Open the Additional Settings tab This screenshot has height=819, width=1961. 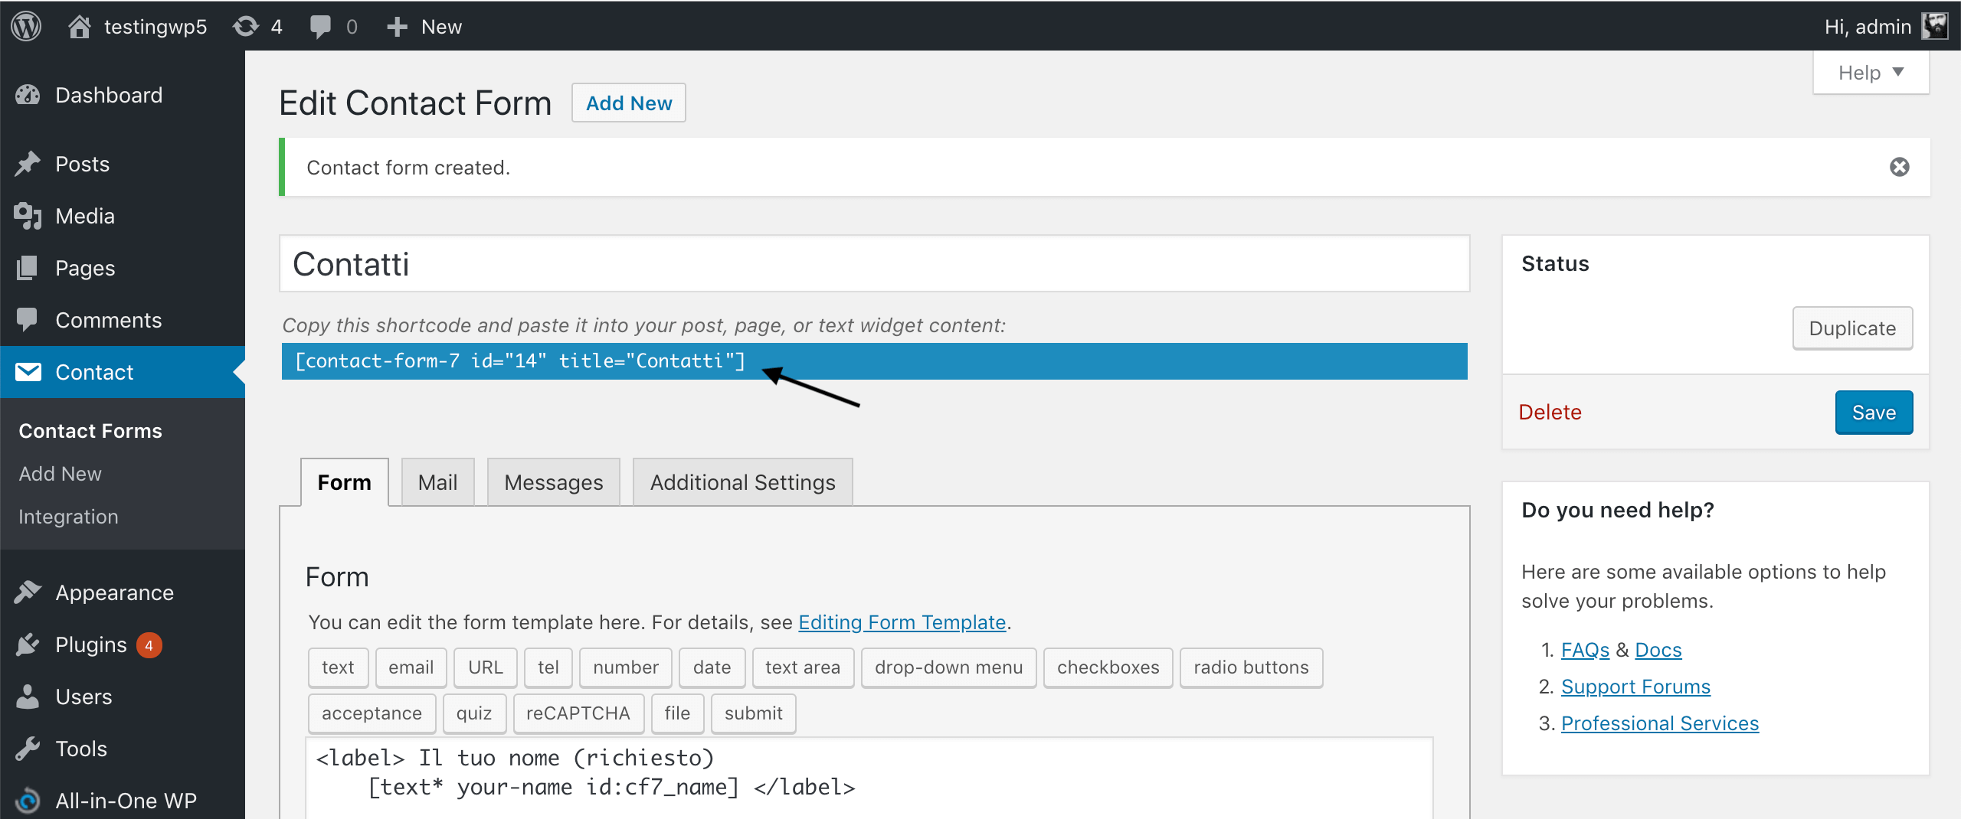click(742, 481)
